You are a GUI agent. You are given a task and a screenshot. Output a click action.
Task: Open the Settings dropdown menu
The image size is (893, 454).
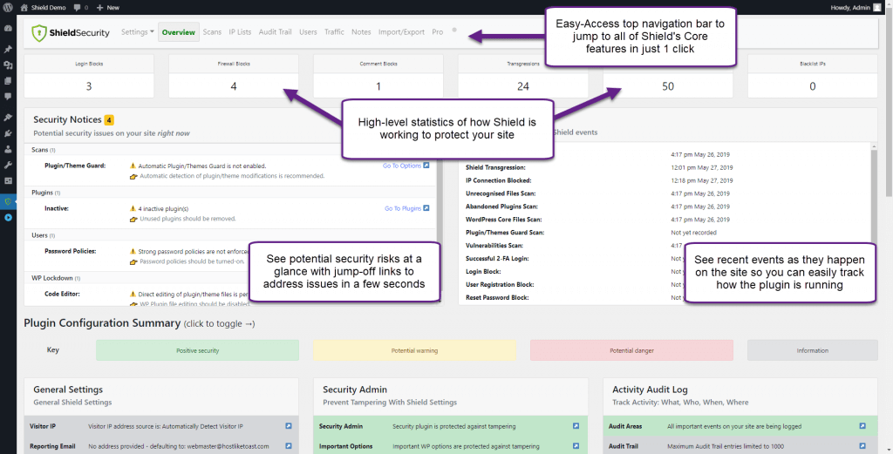coord(137,32)
